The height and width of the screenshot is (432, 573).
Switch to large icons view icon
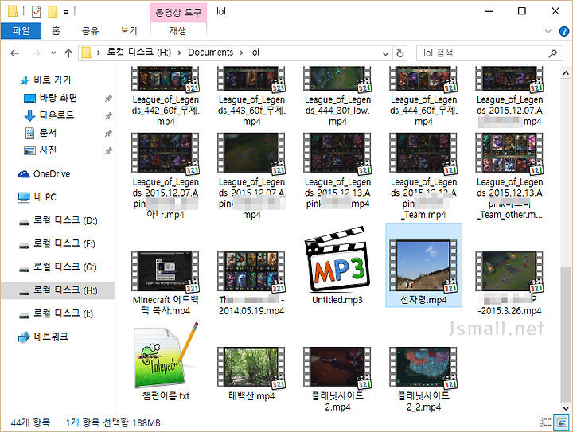(x=561, y=422)
